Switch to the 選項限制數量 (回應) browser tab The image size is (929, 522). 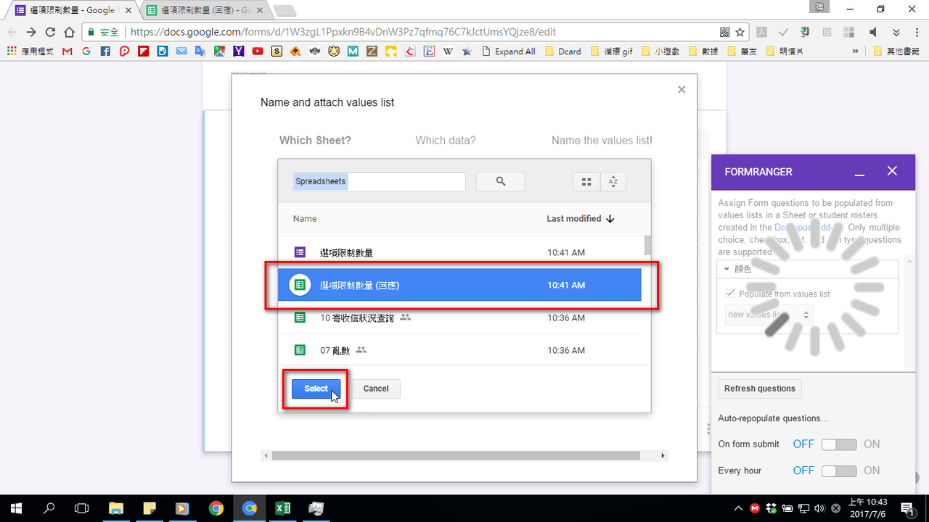pos(206,10)
